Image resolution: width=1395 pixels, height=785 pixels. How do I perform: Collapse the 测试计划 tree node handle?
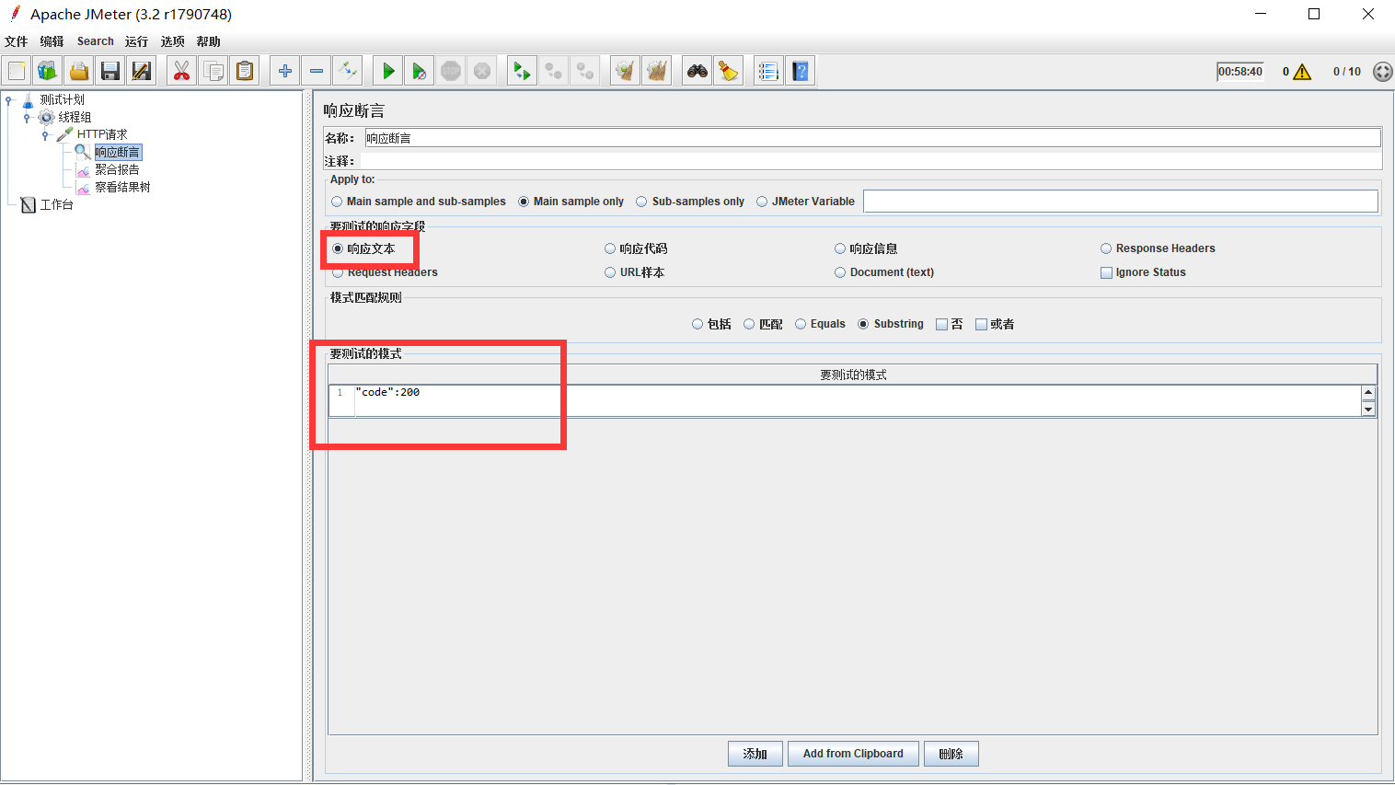pos(9,100)
